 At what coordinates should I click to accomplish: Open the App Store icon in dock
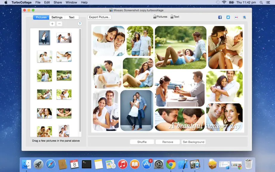147,165
